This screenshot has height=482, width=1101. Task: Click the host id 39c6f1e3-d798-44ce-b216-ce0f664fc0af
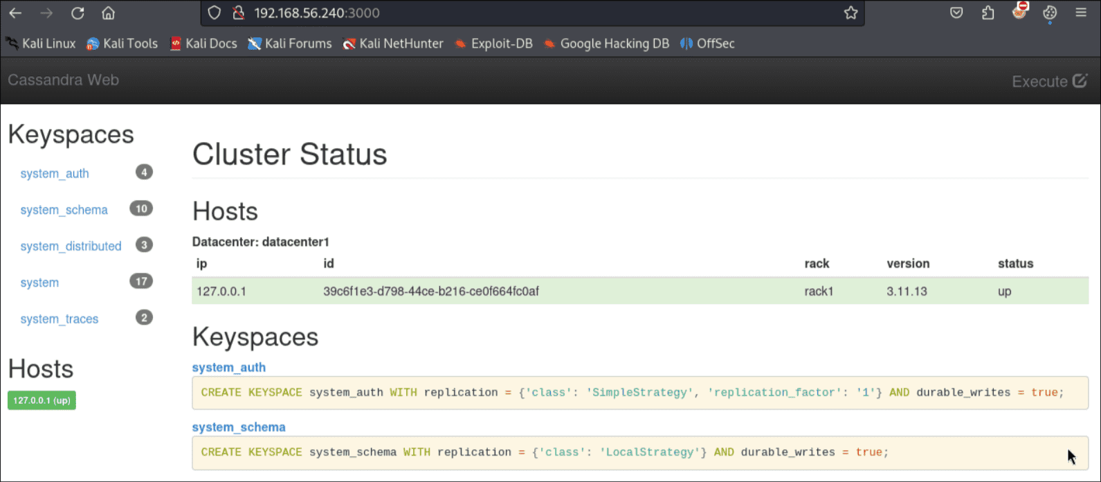tap(431, 292)
